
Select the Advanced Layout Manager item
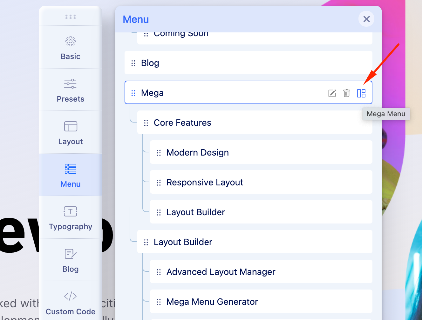[x=261, y=271]
